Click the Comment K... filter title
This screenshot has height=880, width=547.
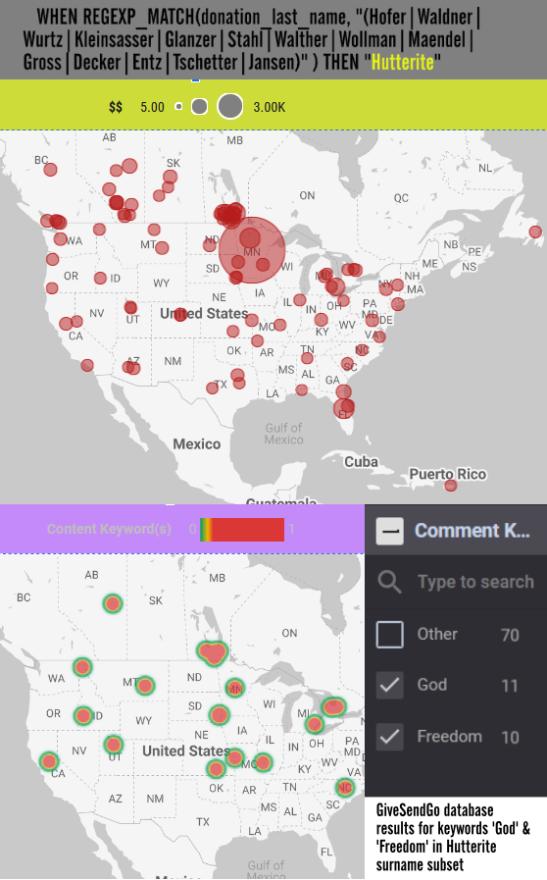[x=472, y=531]
